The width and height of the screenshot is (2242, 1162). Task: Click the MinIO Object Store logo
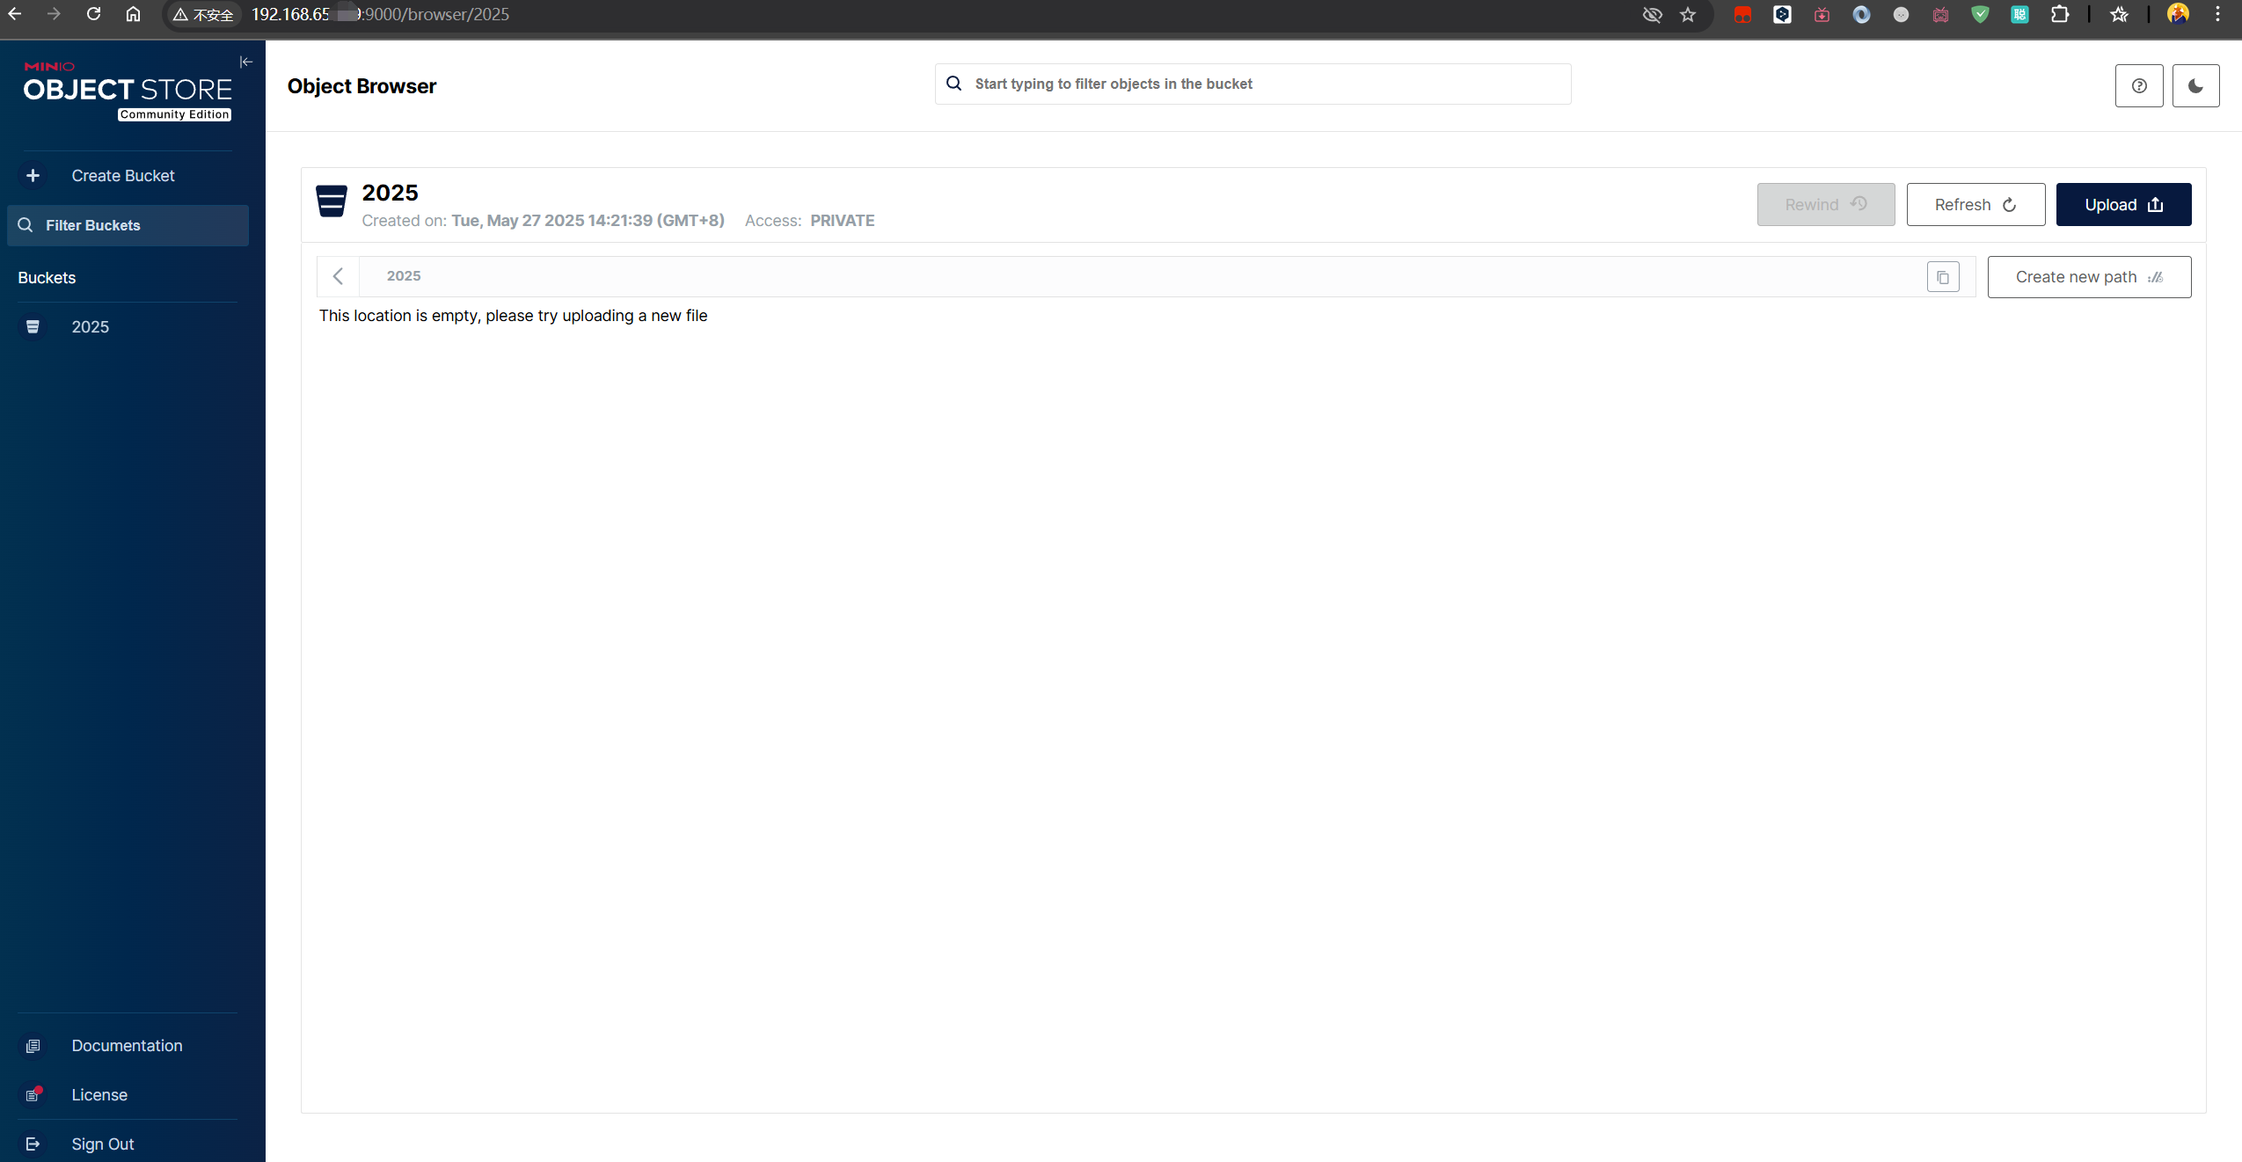(128, 91)
